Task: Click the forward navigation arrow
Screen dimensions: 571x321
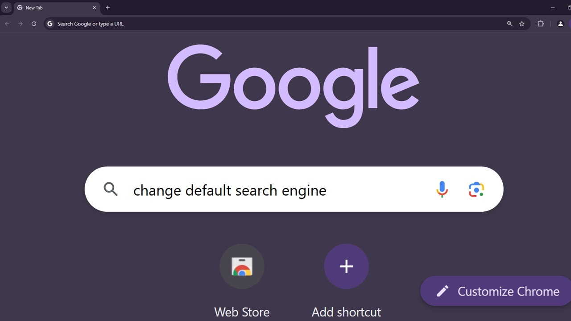Action: click(21, 24)
